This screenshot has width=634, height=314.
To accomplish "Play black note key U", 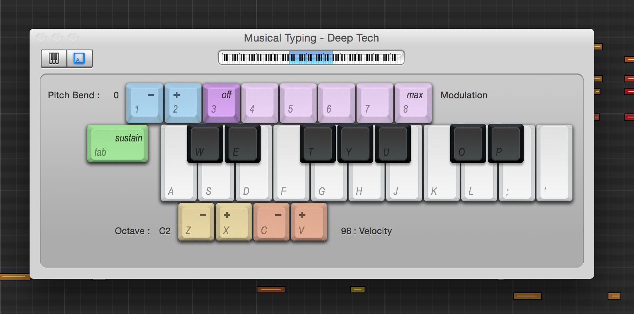I will point(393,143).
